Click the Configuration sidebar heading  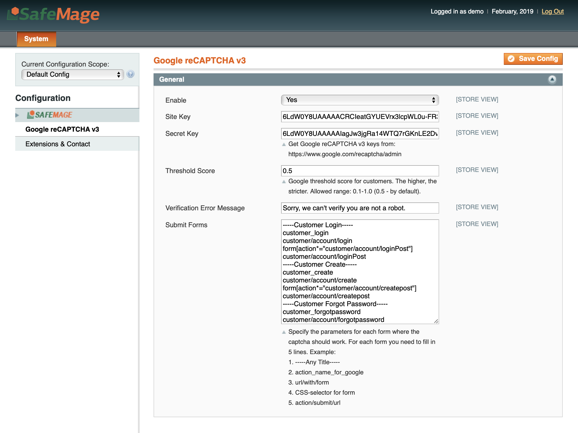[43, 98]
